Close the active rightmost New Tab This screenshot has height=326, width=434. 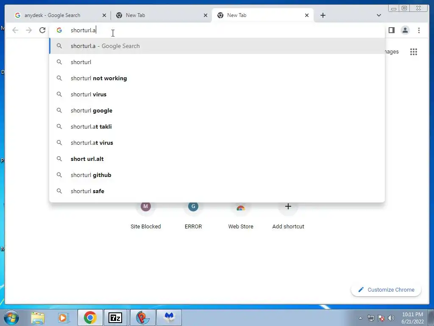coord(307,15)
